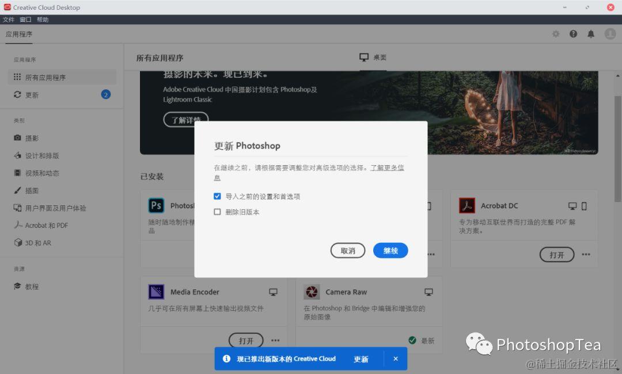Click the Camera Raw app icon
This screenshot has height=374, width=622.
tap(312, 292)
